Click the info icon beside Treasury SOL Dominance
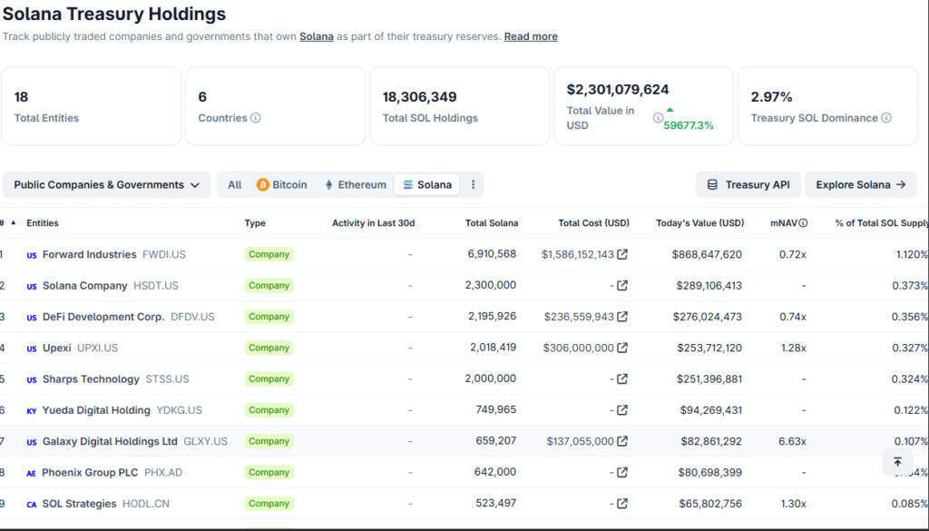This screenshot has height=531, width=929. (886, 118)
